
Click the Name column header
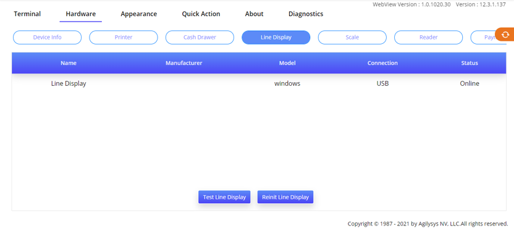click(x=69, y=63)
